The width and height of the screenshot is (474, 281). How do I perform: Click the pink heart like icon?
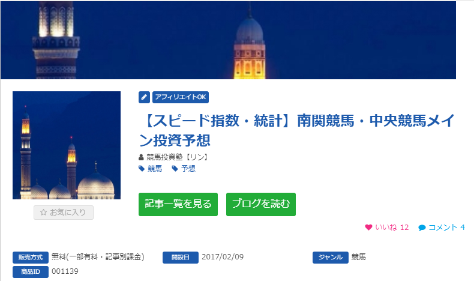368,227
